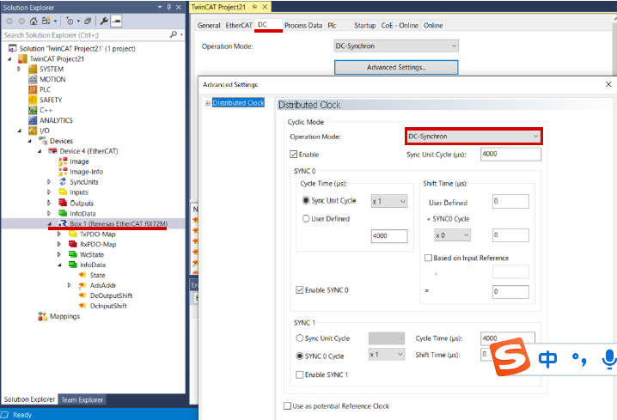617x420 pixels.
Task: Switch to the General tab
Action: click(209, 25)
